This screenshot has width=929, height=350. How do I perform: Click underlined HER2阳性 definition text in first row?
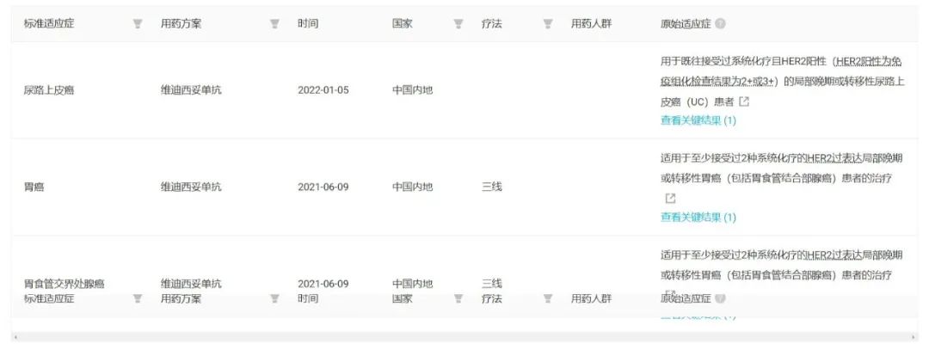(869, 62)
